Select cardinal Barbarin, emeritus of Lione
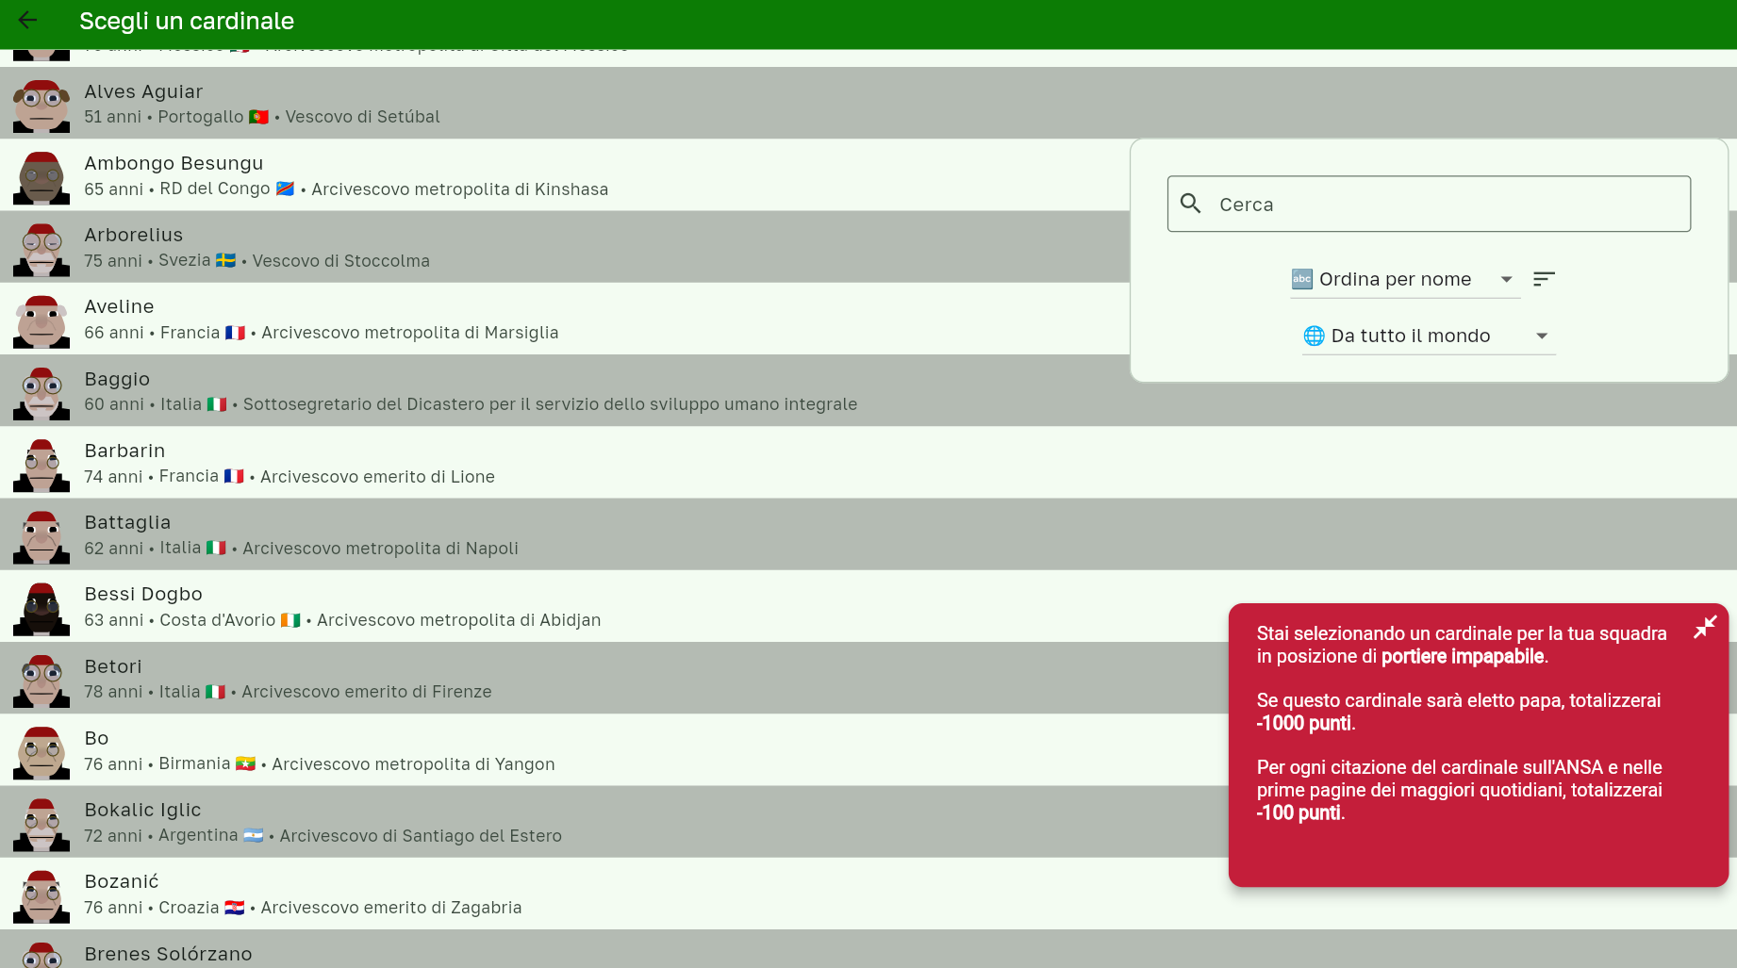Screen dimensions: 1737x968 tap(377, 463)
